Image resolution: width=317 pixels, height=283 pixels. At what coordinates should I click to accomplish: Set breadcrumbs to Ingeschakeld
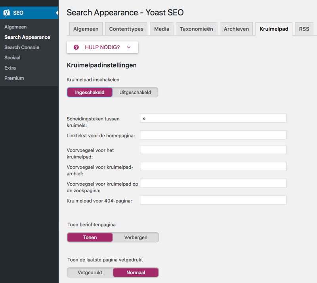(90, 92)
